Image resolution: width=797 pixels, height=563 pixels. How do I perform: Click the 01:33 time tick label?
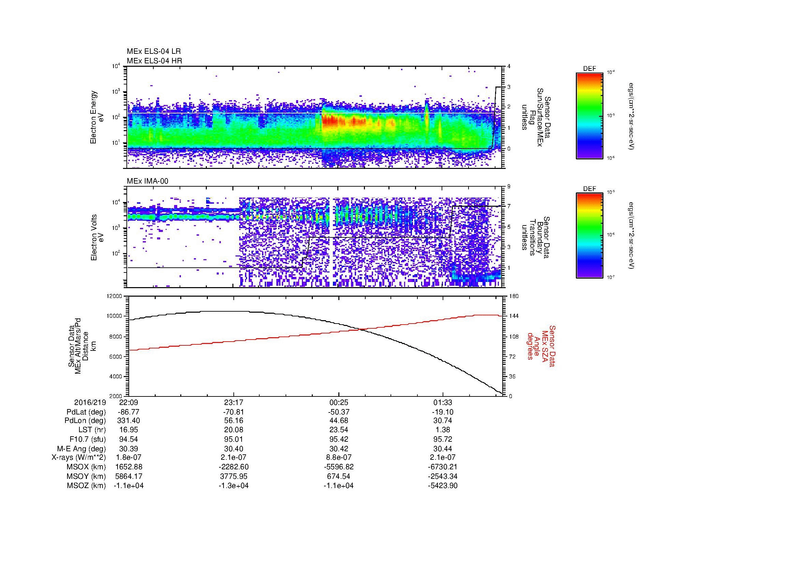(x=443, y=403)
